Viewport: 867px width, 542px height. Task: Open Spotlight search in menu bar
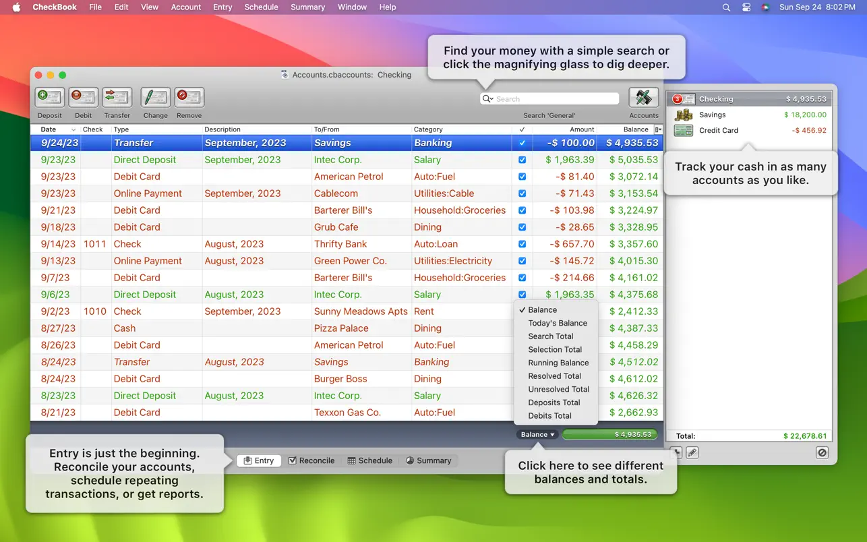click(726, 7)
